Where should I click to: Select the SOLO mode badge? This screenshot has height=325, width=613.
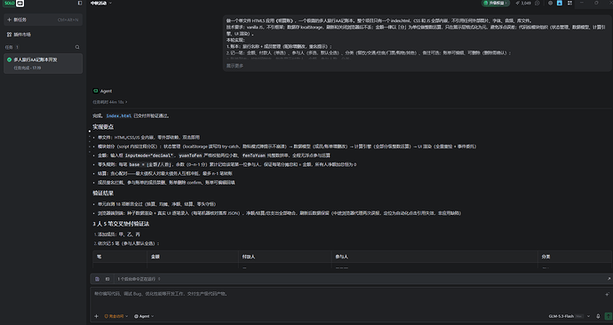tap(10, 4)
